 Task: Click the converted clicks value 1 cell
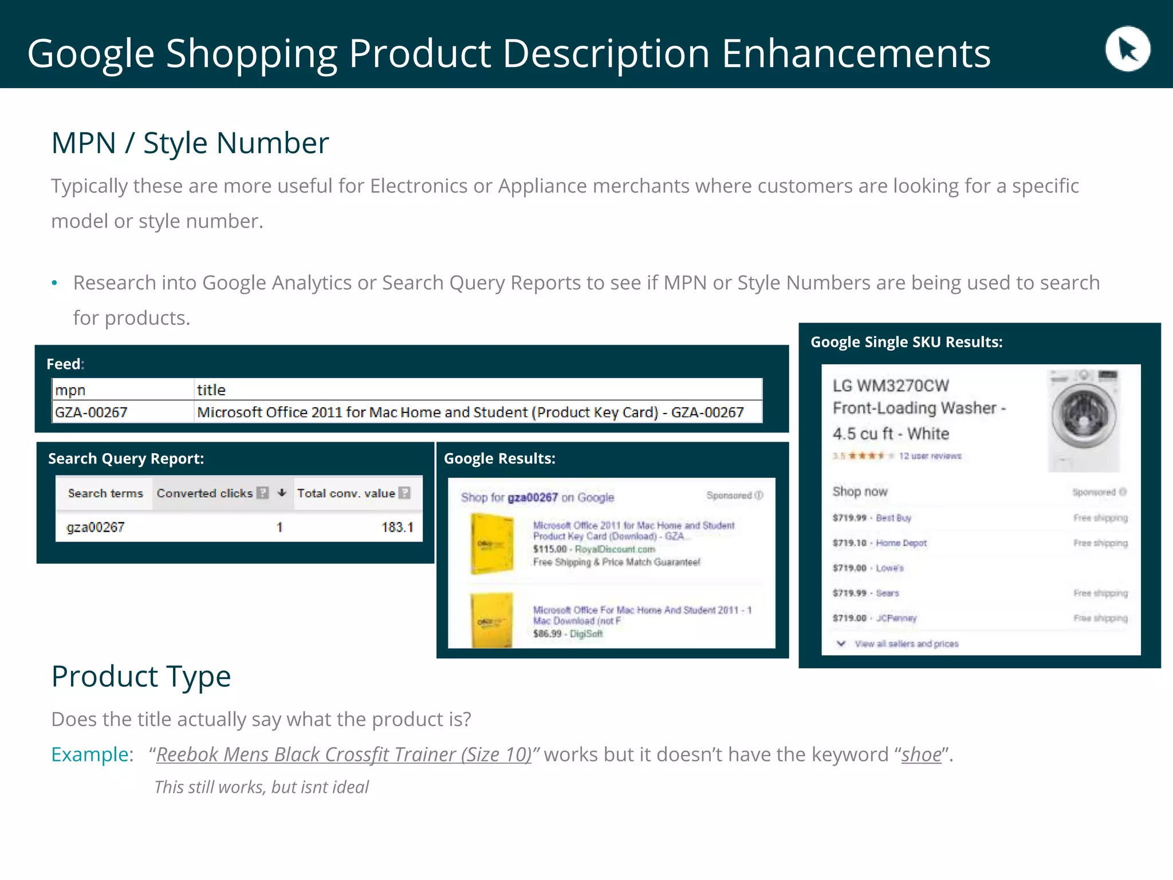[x=280, y=527]
